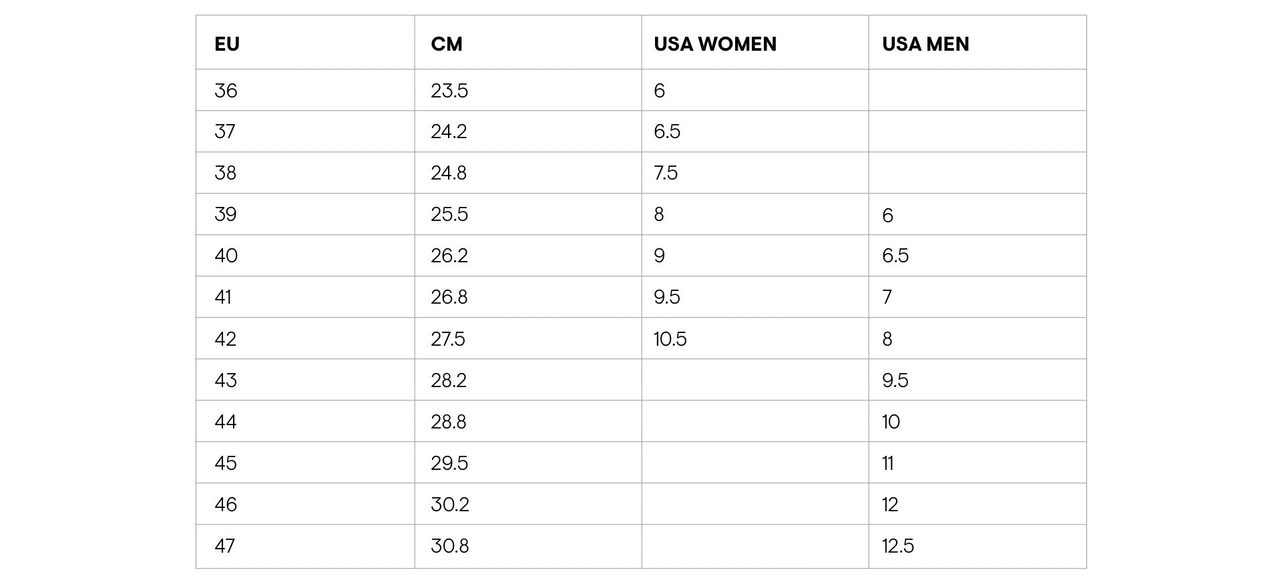This screenshot has width=1282, height=588.
Task: Click the CM column header
Action: pos(447,44)
